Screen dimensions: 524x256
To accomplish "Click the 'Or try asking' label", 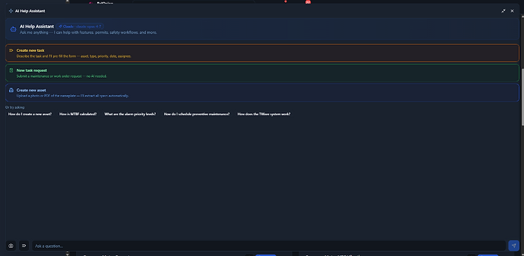I will click(15, 108).
